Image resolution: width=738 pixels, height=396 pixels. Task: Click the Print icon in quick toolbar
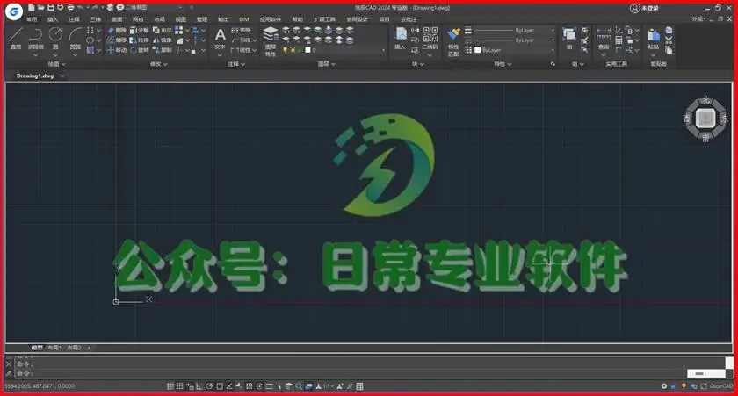pos(70,8)
